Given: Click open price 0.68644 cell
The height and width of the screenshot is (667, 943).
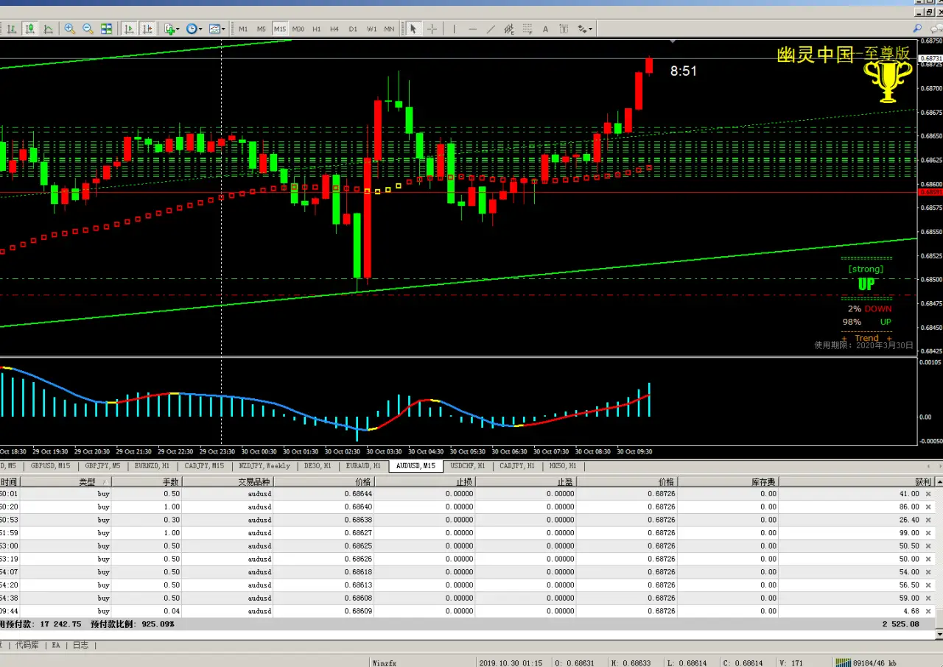Looking at the screenshot, I should [324, 494].
